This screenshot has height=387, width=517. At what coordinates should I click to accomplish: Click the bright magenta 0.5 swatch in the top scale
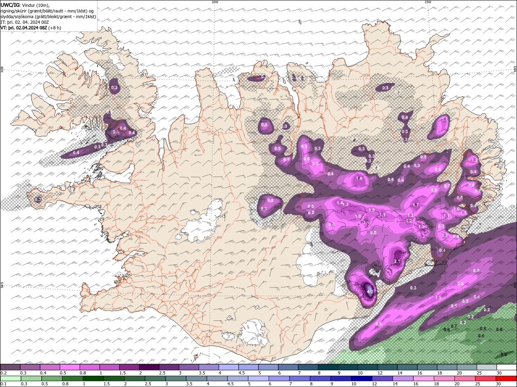tap(69, 367)
